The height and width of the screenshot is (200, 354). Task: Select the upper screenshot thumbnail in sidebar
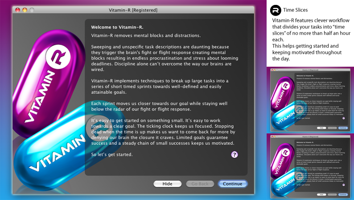pyautogui.click(x=310, y=100)
